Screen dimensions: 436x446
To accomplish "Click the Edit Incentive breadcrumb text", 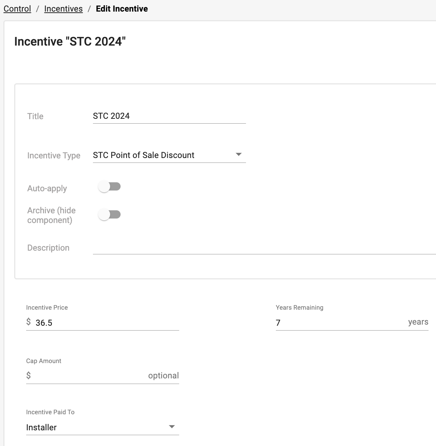I will coord(122,9).
